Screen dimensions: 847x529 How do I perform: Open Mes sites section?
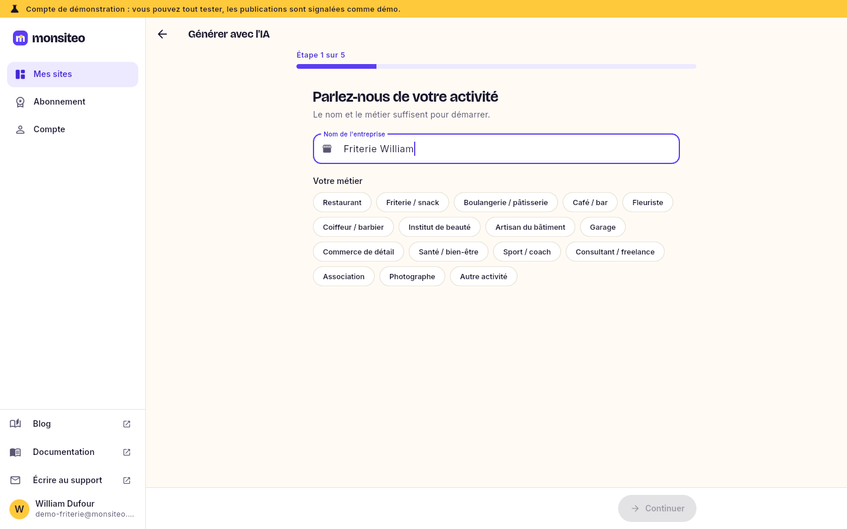72,75
